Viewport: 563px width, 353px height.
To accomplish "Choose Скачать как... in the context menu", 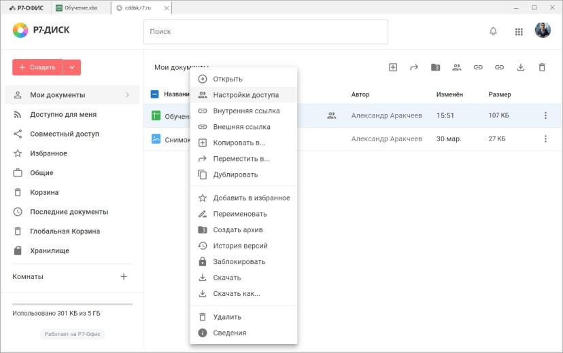I will click(x=244, y=293).
